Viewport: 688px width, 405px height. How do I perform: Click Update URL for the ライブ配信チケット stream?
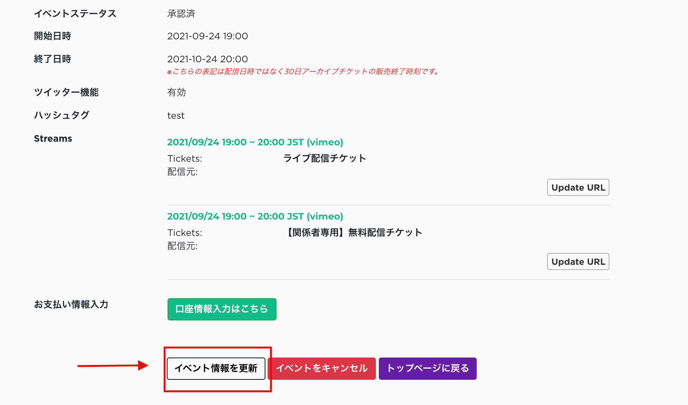[x=578, y=188]
